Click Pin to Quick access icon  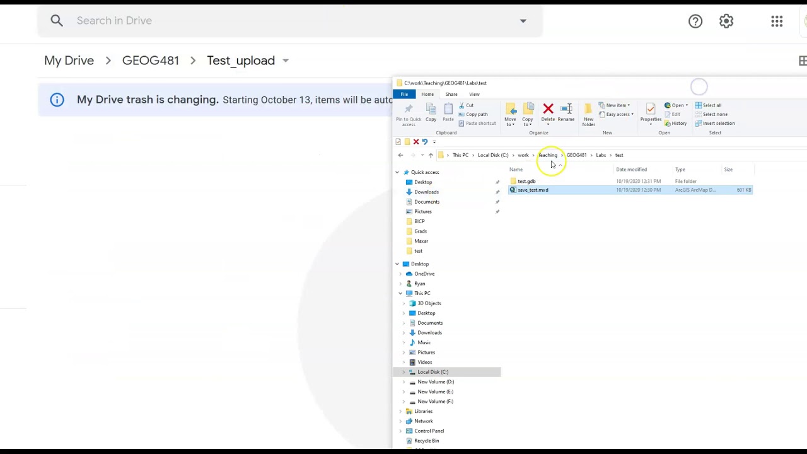409,109
